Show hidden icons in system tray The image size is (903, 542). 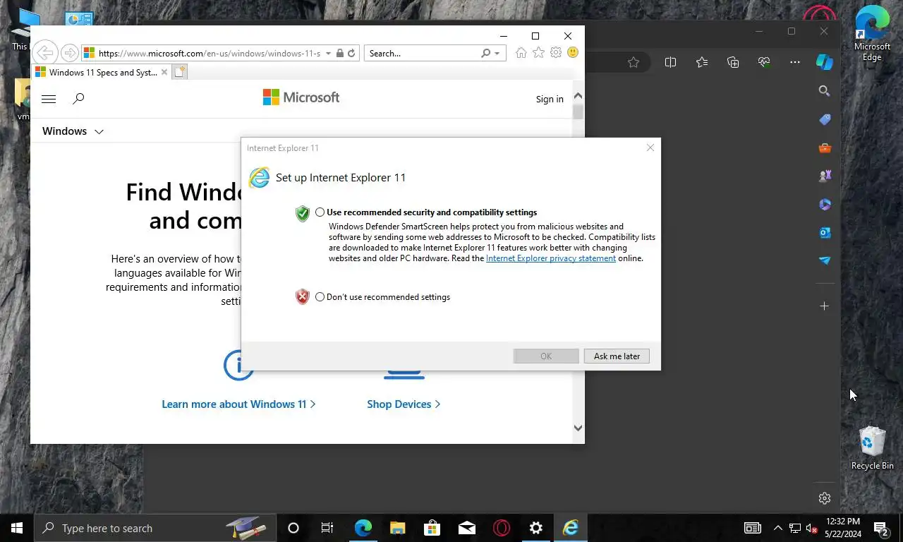(x=778, y=528)
